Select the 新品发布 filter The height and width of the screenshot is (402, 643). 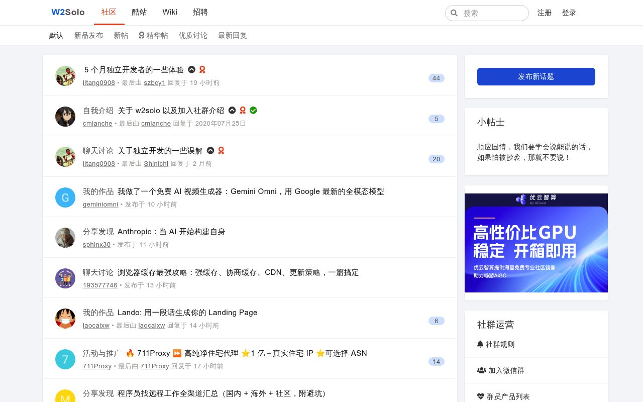click(88, 35)
